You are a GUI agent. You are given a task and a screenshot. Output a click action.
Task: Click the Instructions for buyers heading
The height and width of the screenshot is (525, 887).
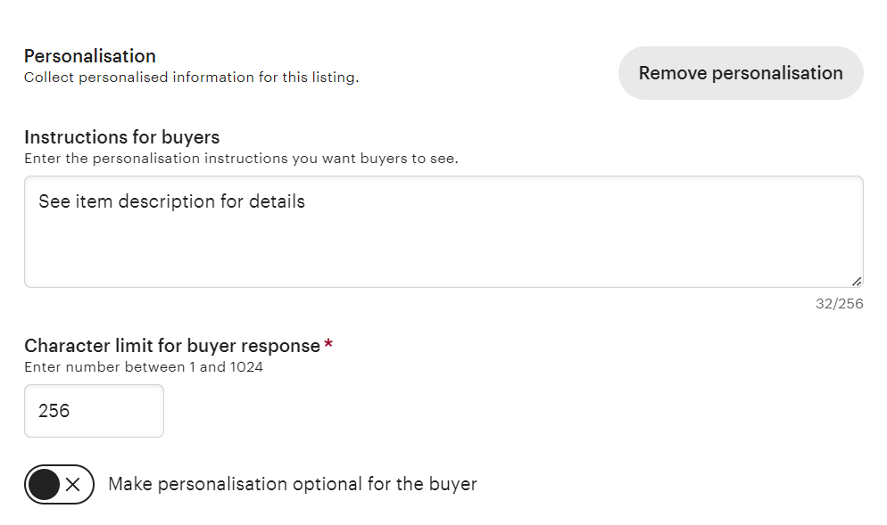click(121, 137)
